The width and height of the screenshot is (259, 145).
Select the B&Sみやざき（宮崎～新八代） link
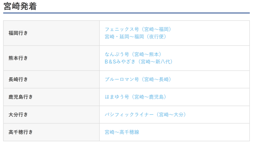(139, 62)
